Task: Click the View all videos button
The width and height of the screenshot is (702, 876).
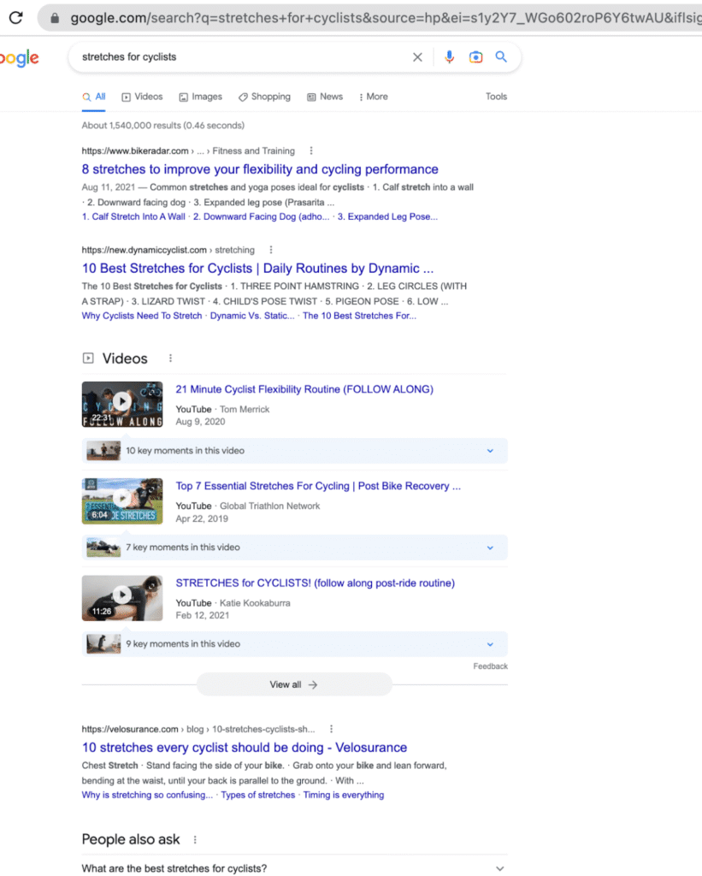Action: pyautogui.click(x=294, y=684)
